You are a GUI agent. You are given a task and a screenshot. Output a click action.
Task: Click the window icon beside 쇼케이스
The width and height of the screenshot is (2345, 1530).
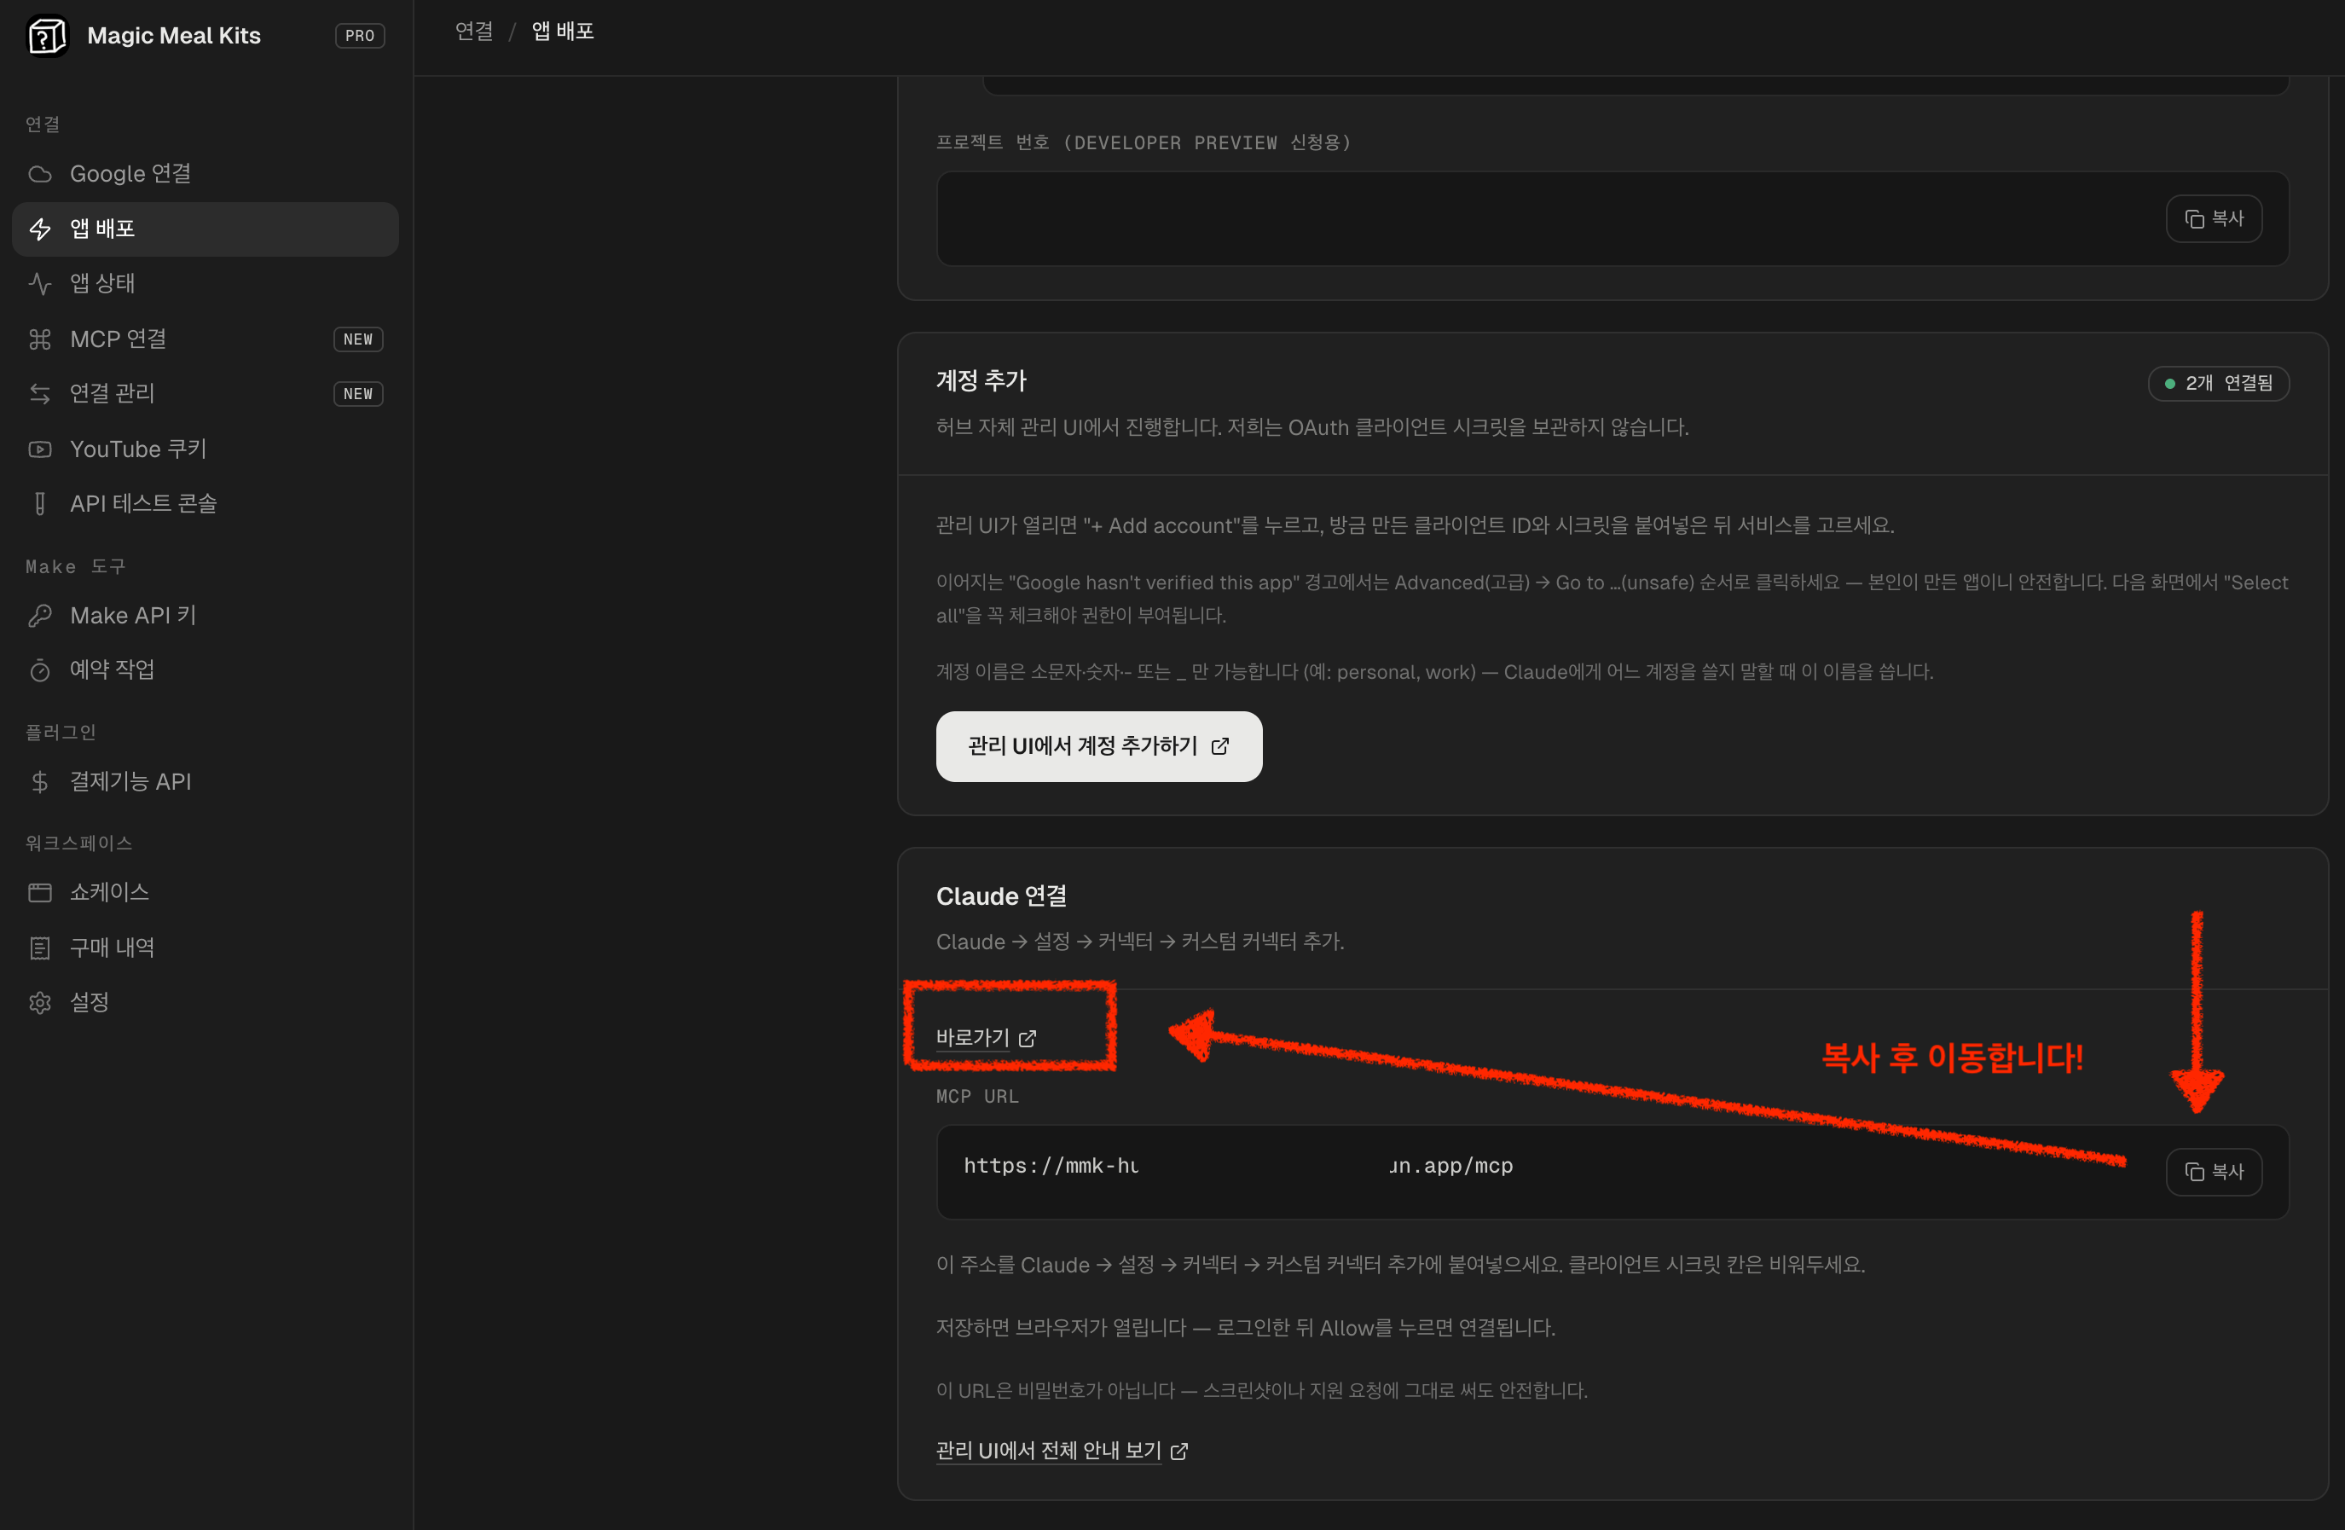pos(39,893)
